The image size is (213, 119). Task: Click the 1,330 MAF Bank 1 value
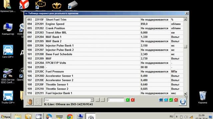tap(144, 37)
